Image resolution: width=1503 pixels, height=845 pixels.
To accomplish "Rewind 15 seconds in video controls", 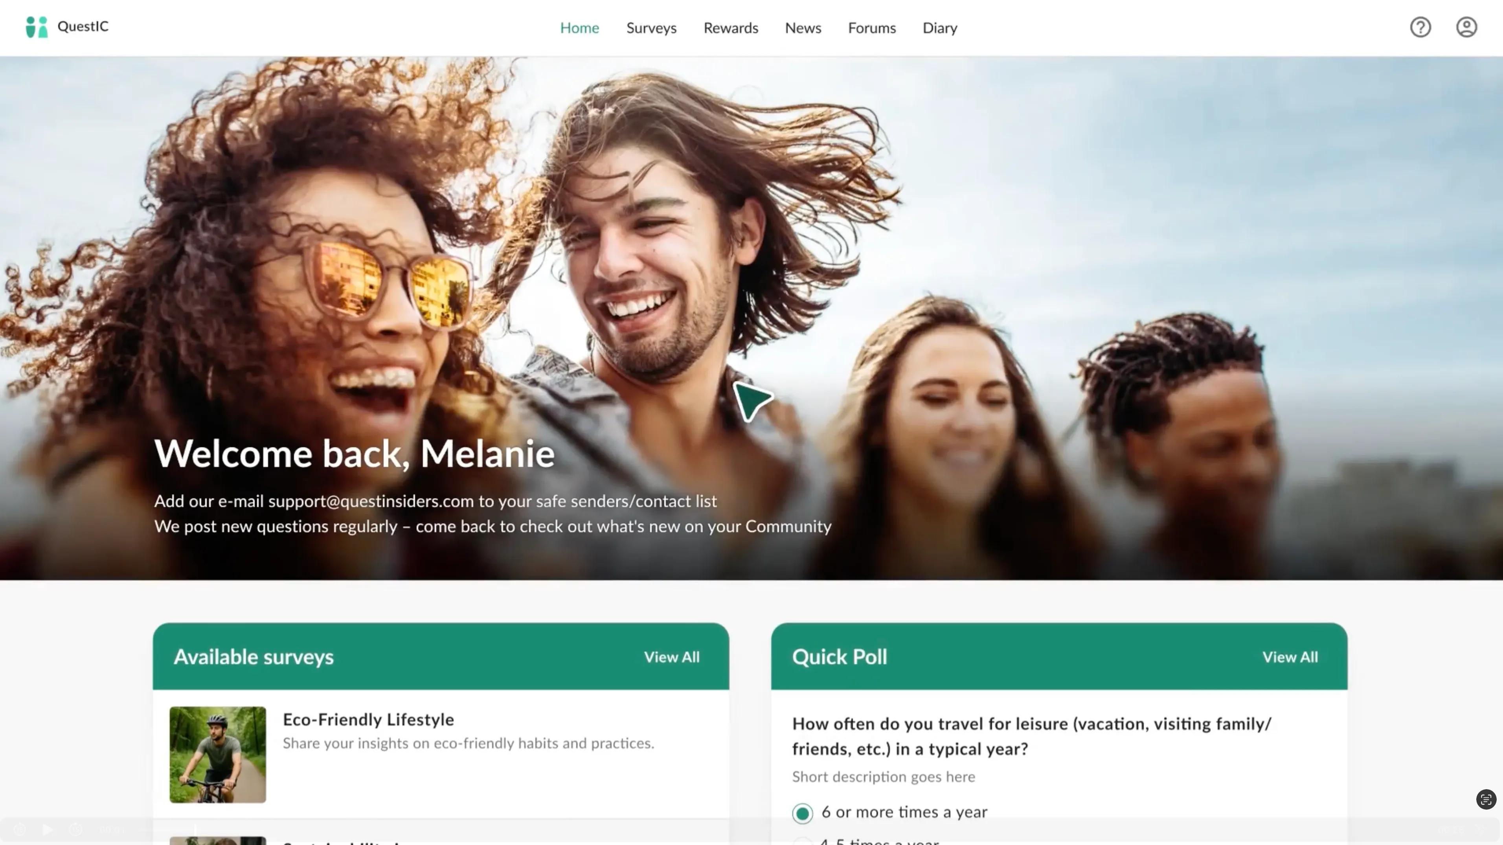I will pyautogui.click(x=20, y=829).
